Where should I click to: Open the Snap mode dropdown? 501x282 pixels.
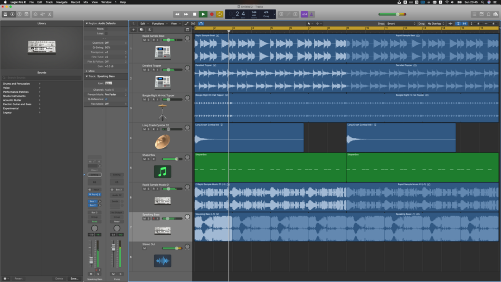tap(401, 24)
